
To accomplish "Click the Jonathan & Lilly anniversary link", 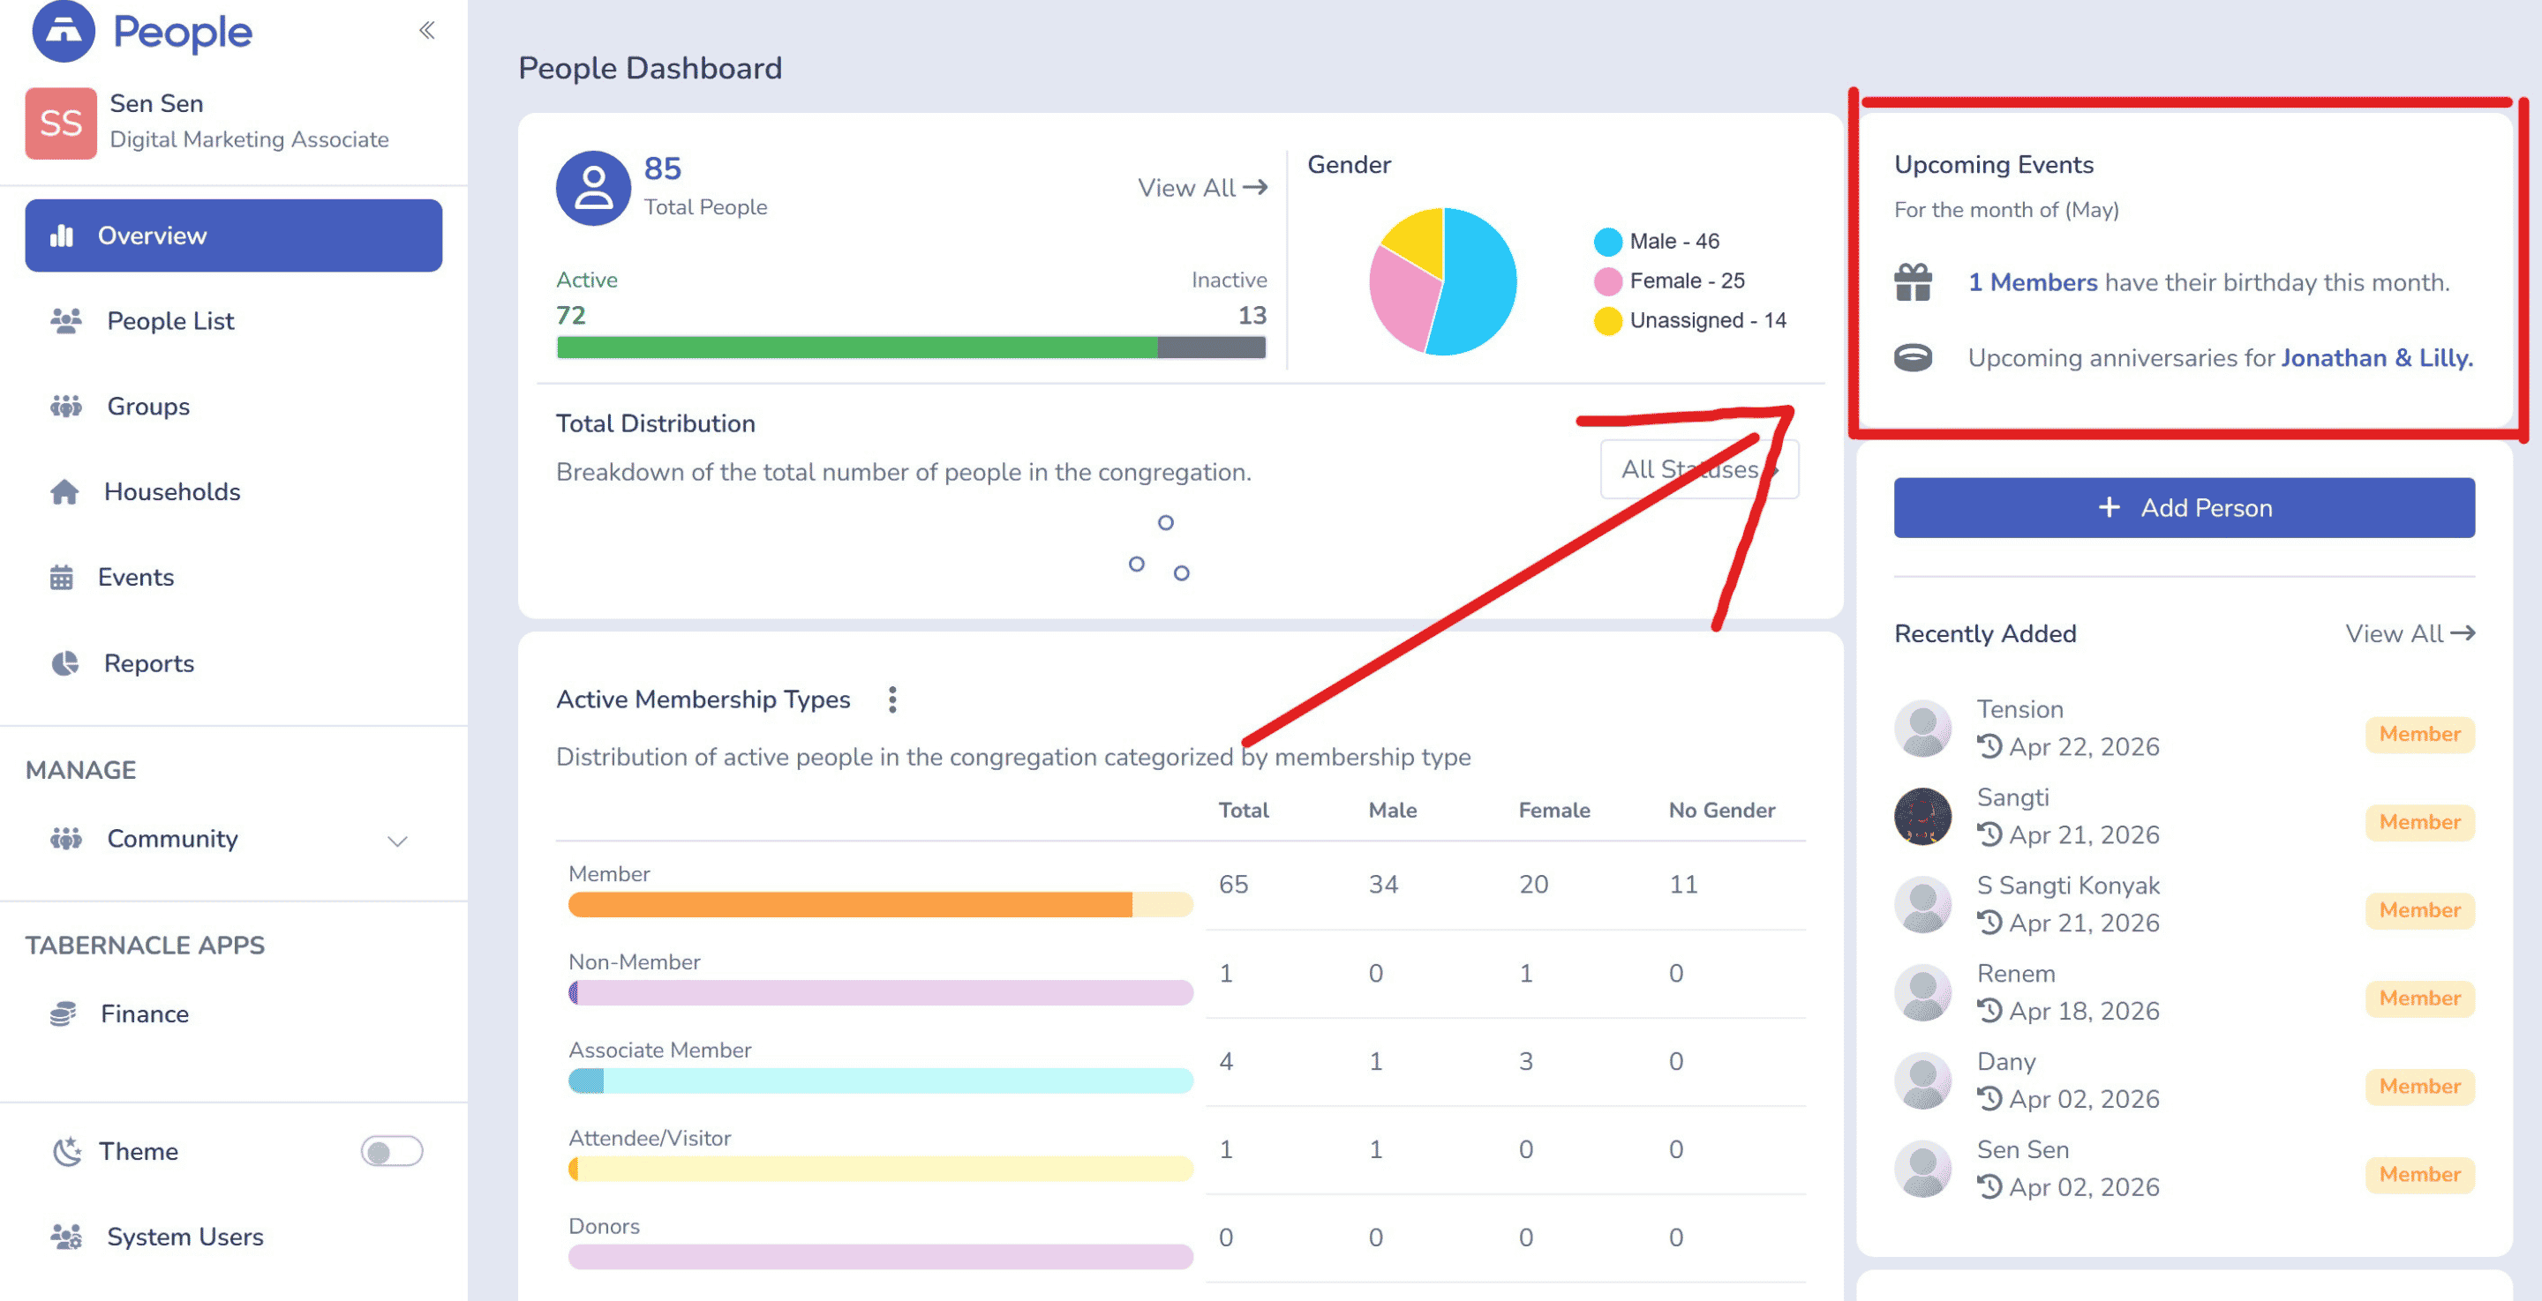I will point(2375,357).
